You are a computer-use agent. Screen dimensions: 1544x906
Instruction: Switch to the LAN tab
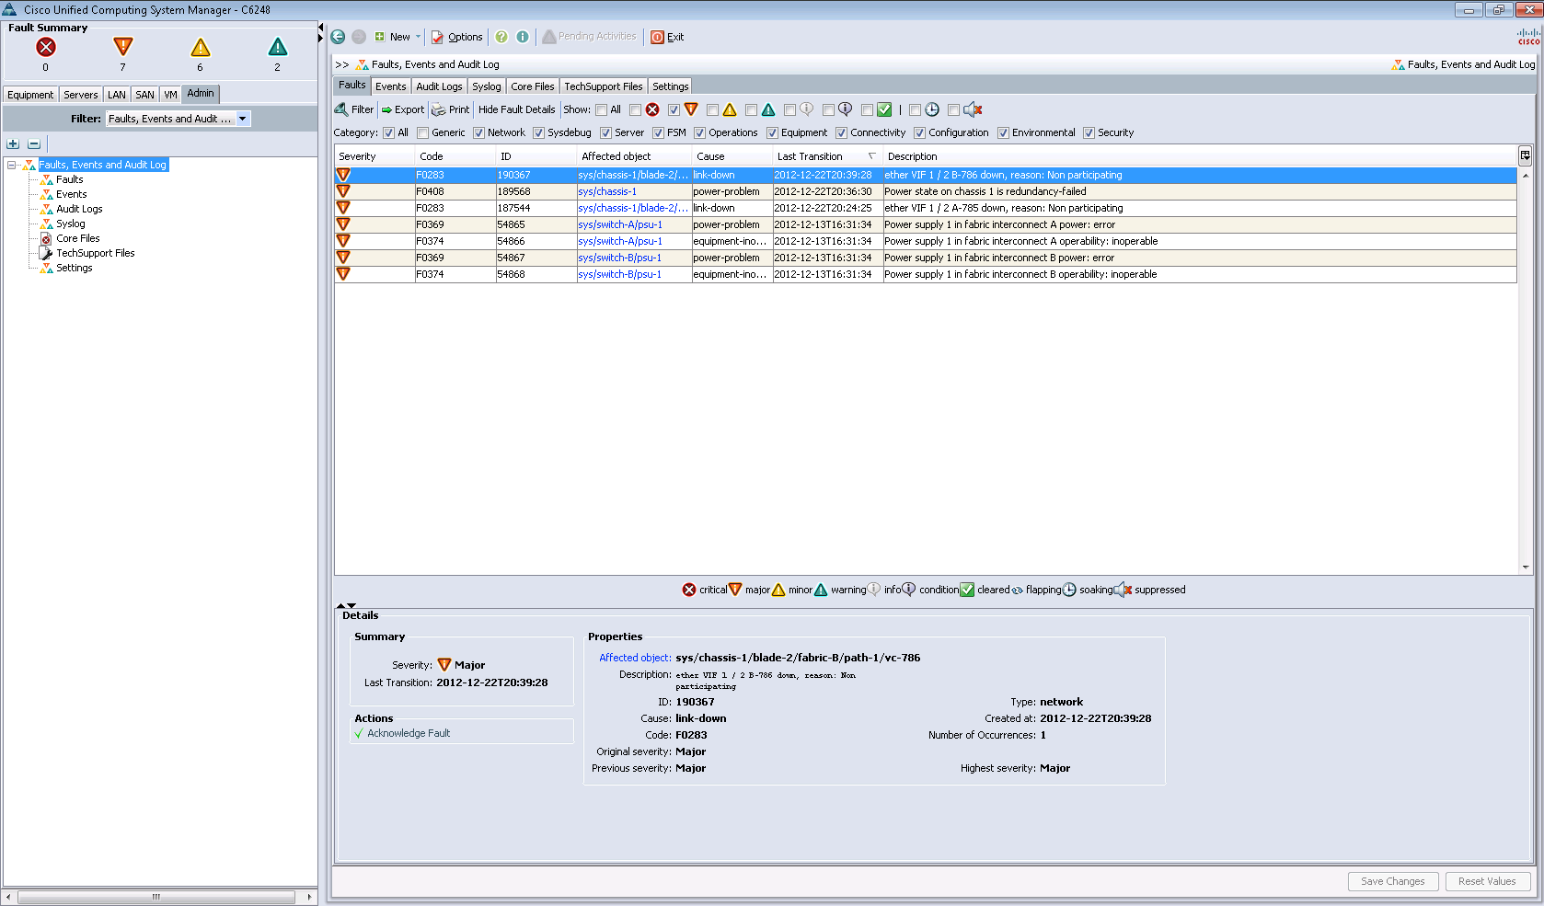(x=117, y=95)
